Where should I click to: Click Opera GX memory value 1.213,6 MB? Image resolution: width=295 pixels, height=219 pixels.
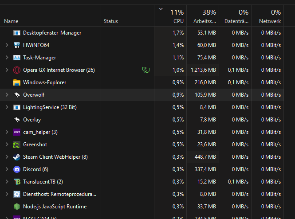click(x=203, y=70)
